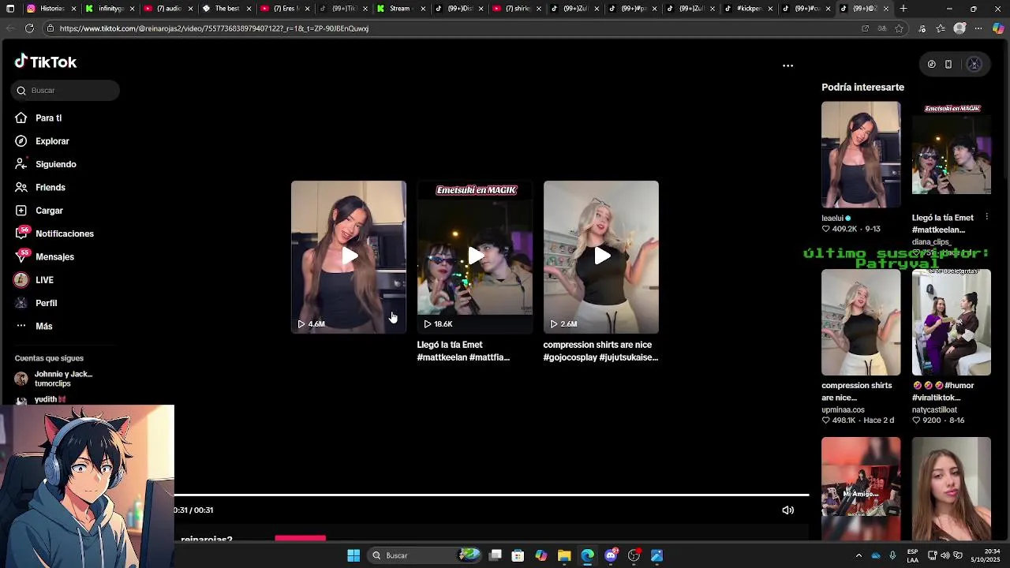This screenshot has width=1010, height=568.
Task: Expand the Más options
Action: [x=43, y=327]
